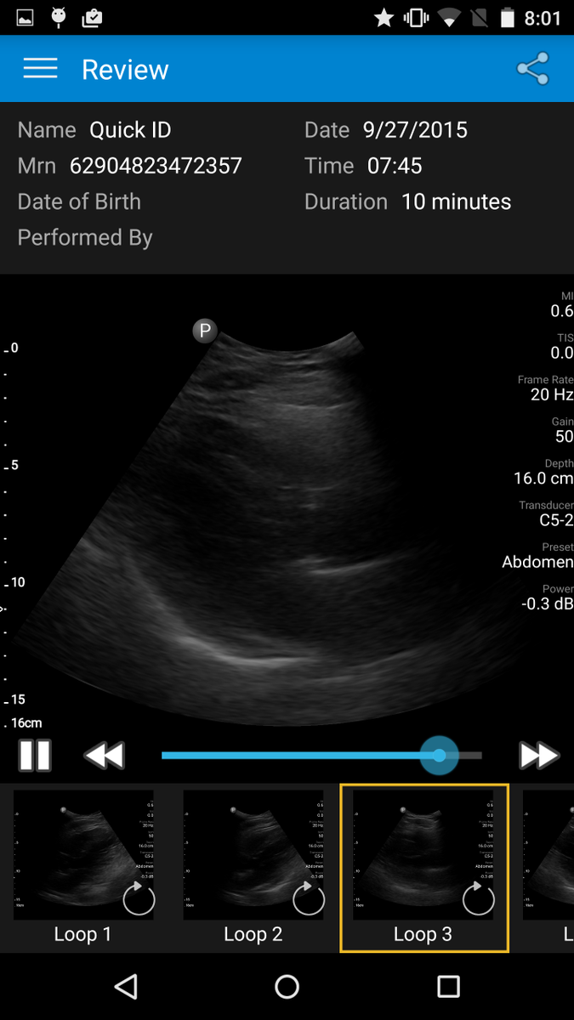
Task: Click the Frame Rate 20 Hz reading
Action: tap(545, 388)
